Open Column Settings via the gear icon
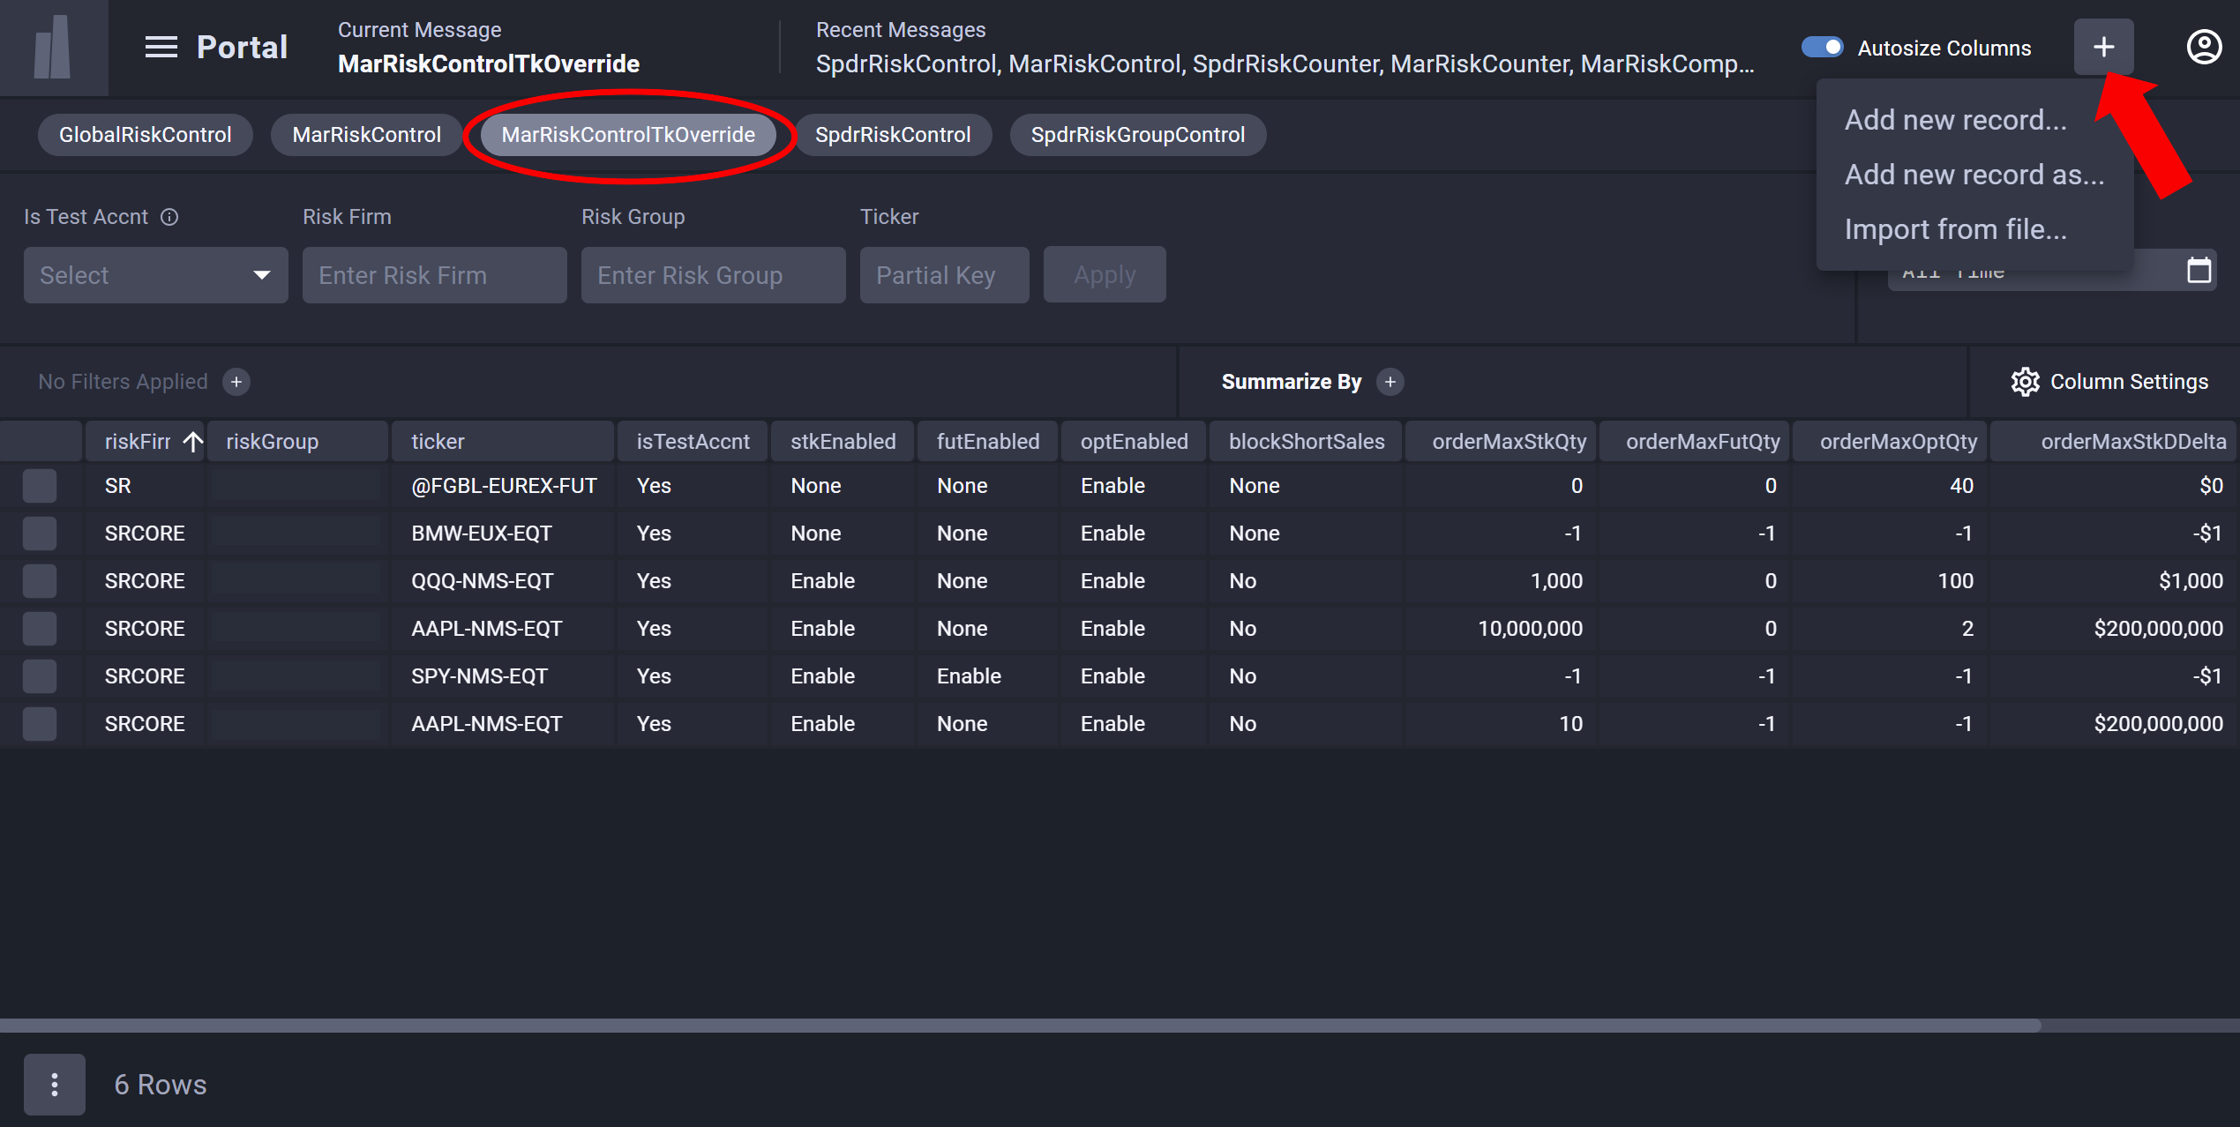Image resolution: width=2240 pixels, height=1127 pixels. pyautogui.click(x=2025, y=381)
